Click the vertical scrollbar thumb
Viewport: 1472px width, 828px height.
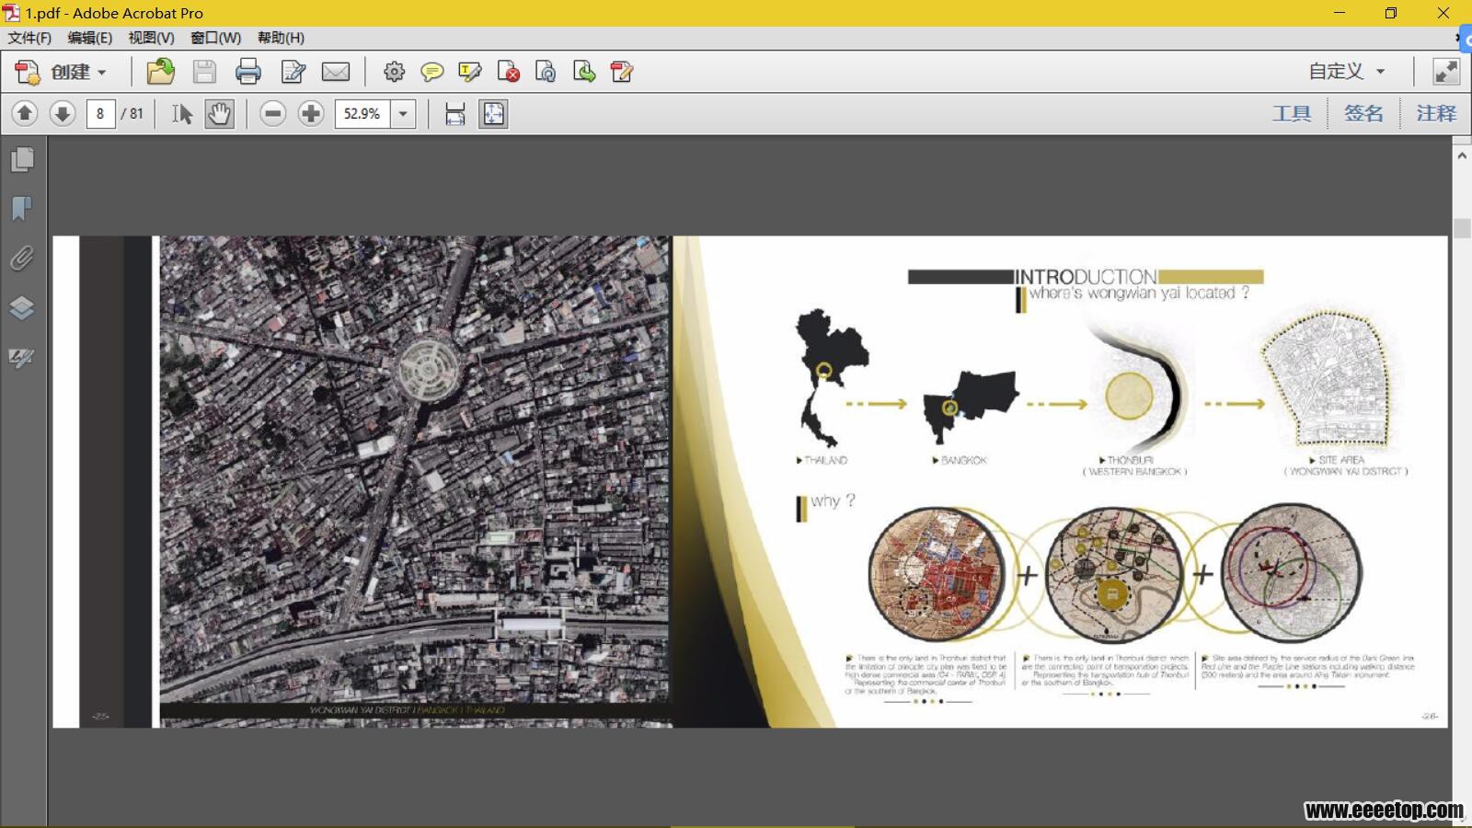point(1462,227)
